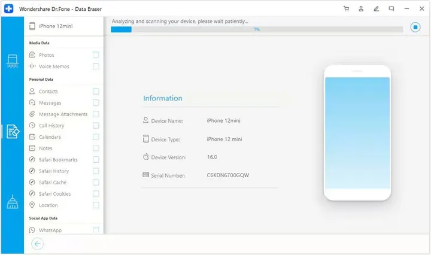Click the device type value iPhone 12 mini

[224, 139]
